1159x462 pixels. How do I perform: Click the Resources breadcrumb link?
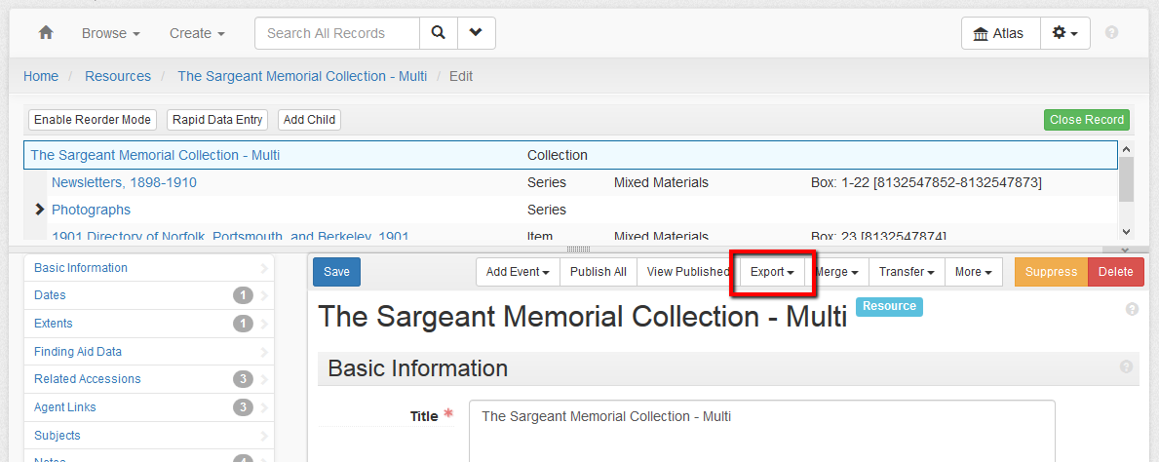coord(118,76)
